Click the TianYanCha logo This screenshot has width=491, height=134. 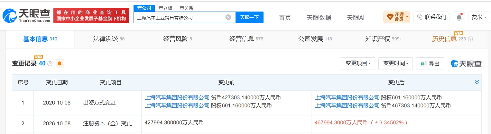pos(26,15)
